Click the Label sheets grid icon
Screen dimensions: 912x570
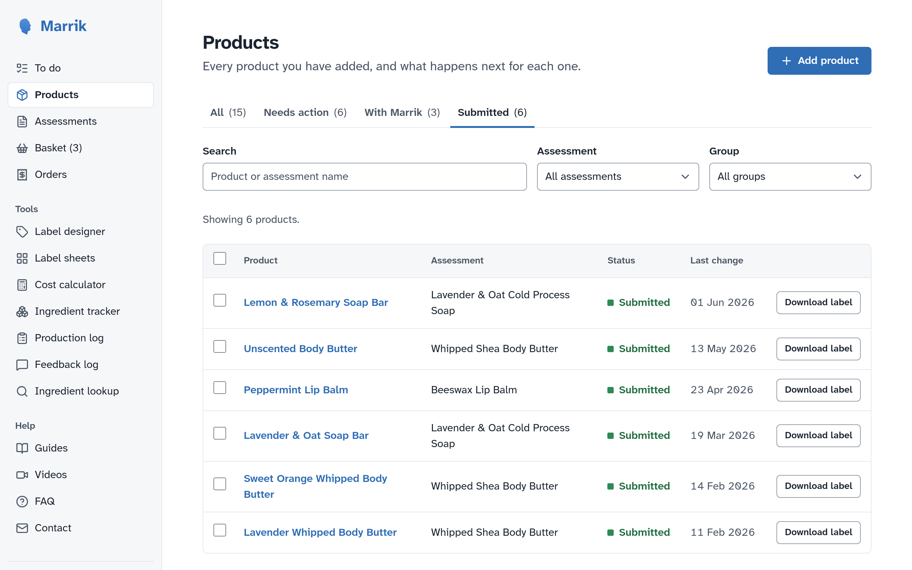click(x=22, y=258)
